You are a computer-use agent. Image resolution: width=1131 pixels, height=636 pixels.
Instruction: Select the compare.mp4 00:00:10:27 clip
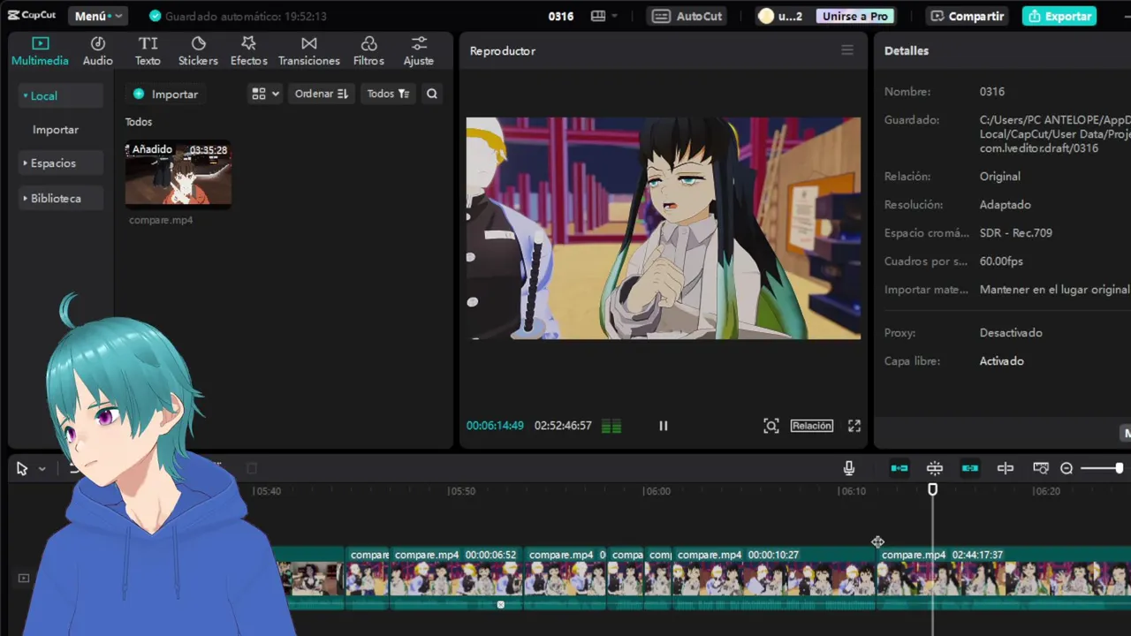coord(774,578)
